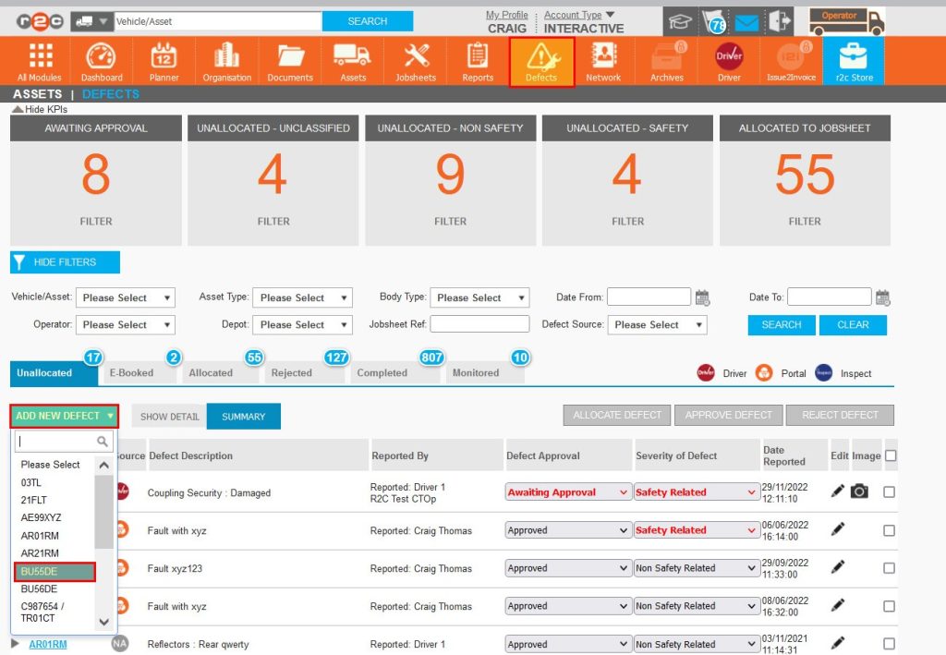
Task: Edit the Coupling Security defect with pencil
Action: 838,491
